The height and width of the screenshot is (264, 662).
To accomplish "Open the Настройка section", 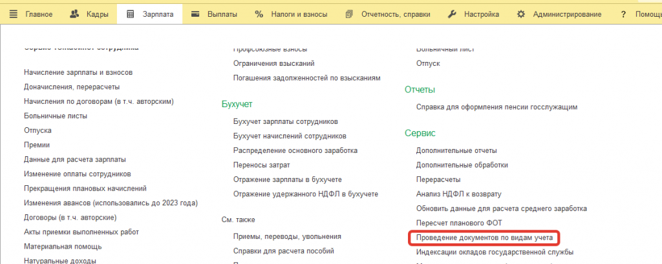I will coord(481,14).
